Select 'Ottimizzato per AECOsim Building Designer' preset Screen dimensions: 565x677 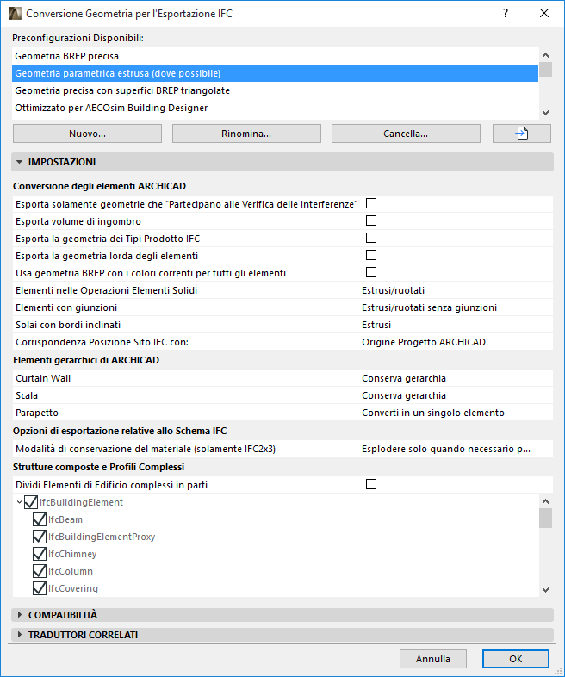(276, 108)
